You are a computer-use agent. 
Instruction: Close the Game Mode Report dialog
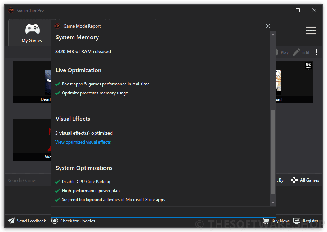point(268,26)
